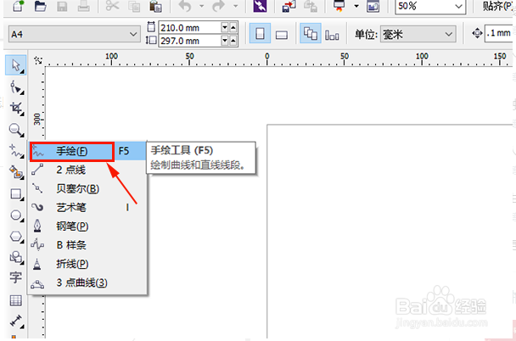Image resolution: width=516 pixels, height=341 pixels.
Task: Set portrait page orientation
Action: point(260,33)
